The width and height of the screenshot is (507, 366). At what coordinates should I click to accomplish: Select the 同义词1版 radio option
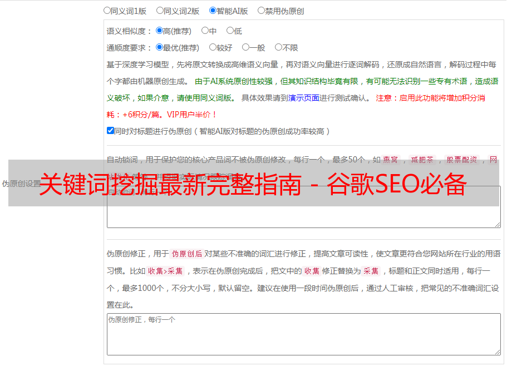point(107,11)
